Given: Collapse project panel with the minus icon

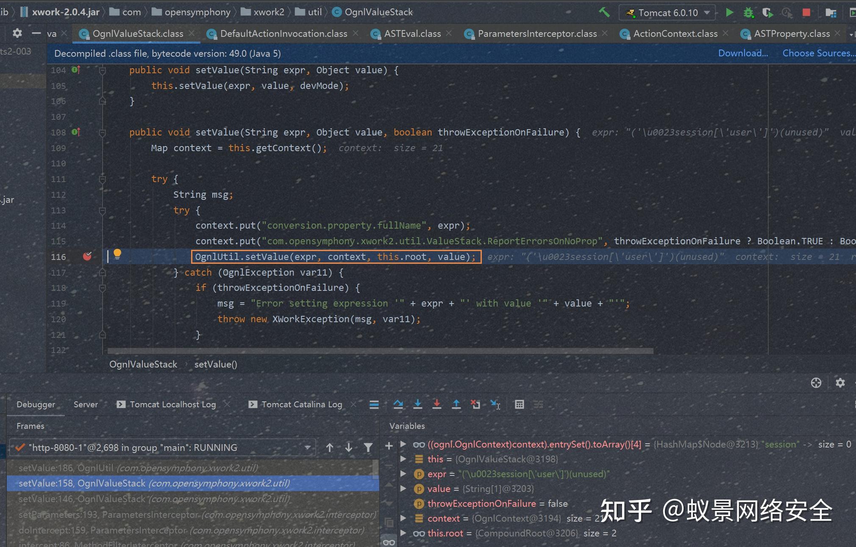Looking at the screenshot, I should (36, 33).
